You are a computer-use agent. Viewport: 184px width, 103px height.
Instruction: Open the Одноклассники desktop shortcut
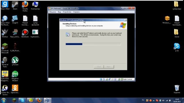click(x=15, y=89)
